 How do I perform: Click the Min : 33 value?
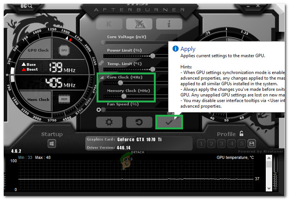(25, 157)
